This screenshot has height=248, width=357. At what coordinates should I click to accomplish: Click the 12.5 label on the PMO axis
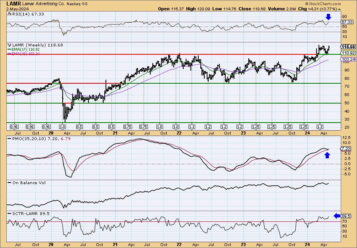pyautogui.click(x=346, y=138)
